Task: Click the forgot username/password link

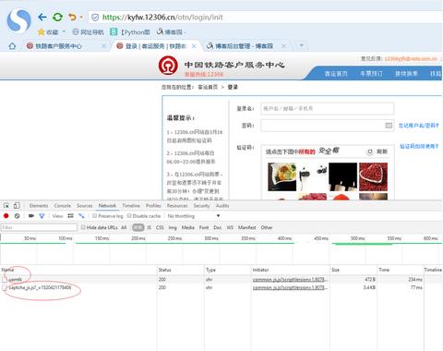Action: (418, 126)
